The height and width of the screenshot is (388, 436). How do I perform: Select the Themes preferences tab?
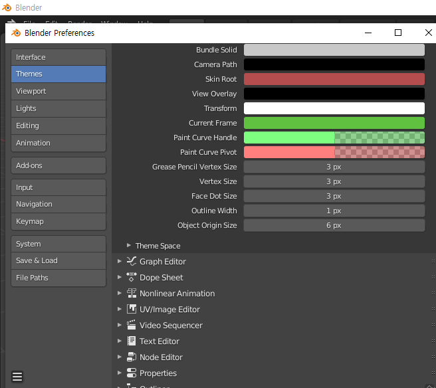(58, 74)
